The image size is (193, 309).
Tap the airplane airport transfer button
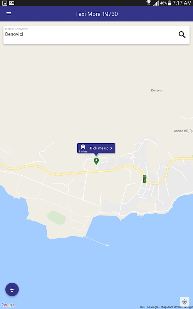click(12, 289)
